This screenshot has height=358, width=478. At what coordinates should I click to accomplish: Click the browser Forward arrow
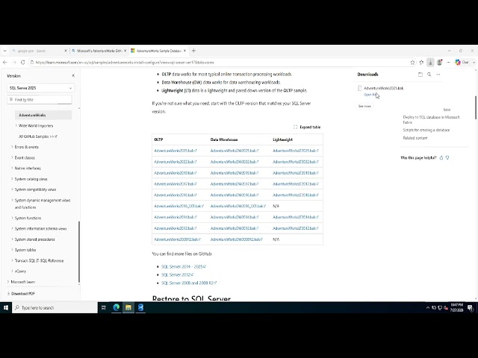pos(14,62)
